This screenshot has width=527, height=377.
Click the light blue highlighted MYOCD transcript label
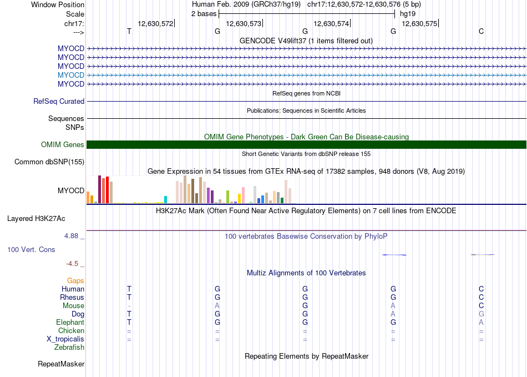[x=71, y=75]
